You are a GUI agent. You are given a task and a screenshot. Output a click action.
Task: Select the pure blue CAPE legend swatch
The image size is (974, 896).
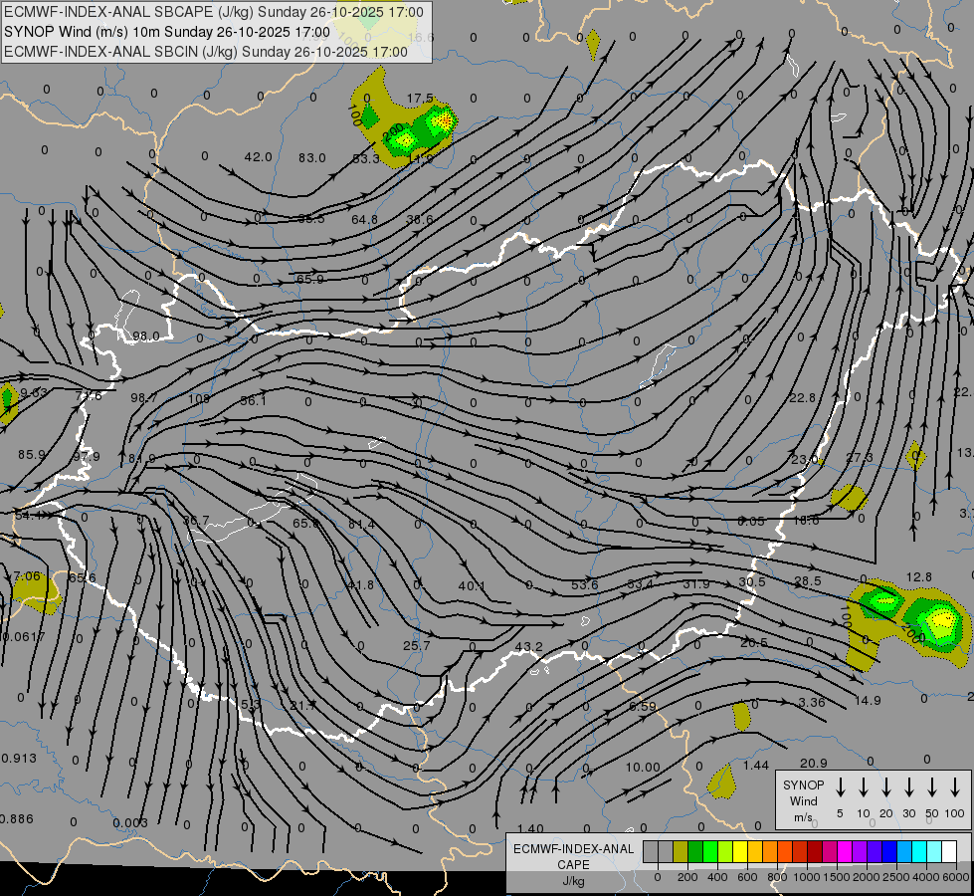click(888, 851)
